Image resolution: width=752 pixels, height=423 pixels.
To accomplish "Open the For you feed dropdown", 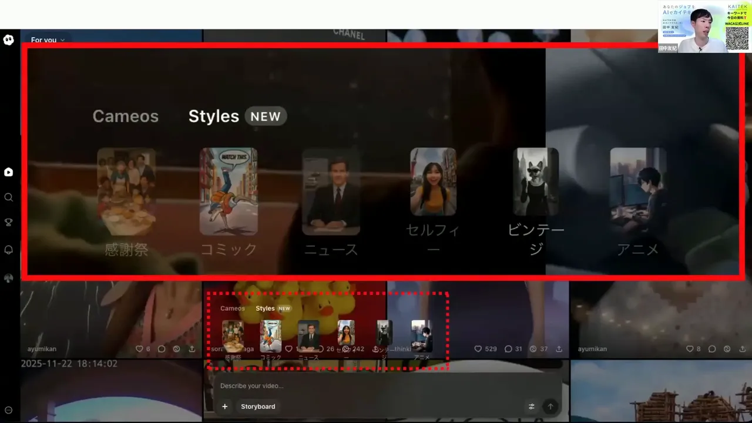I will [x=48, y=39].
